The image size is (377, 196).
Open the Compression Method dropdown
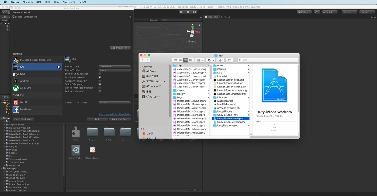114,103
